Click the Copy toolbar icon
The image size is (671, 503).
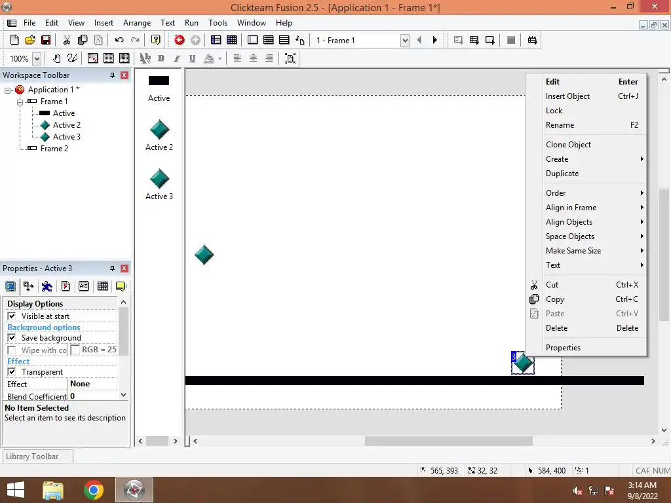pos(83,40)
